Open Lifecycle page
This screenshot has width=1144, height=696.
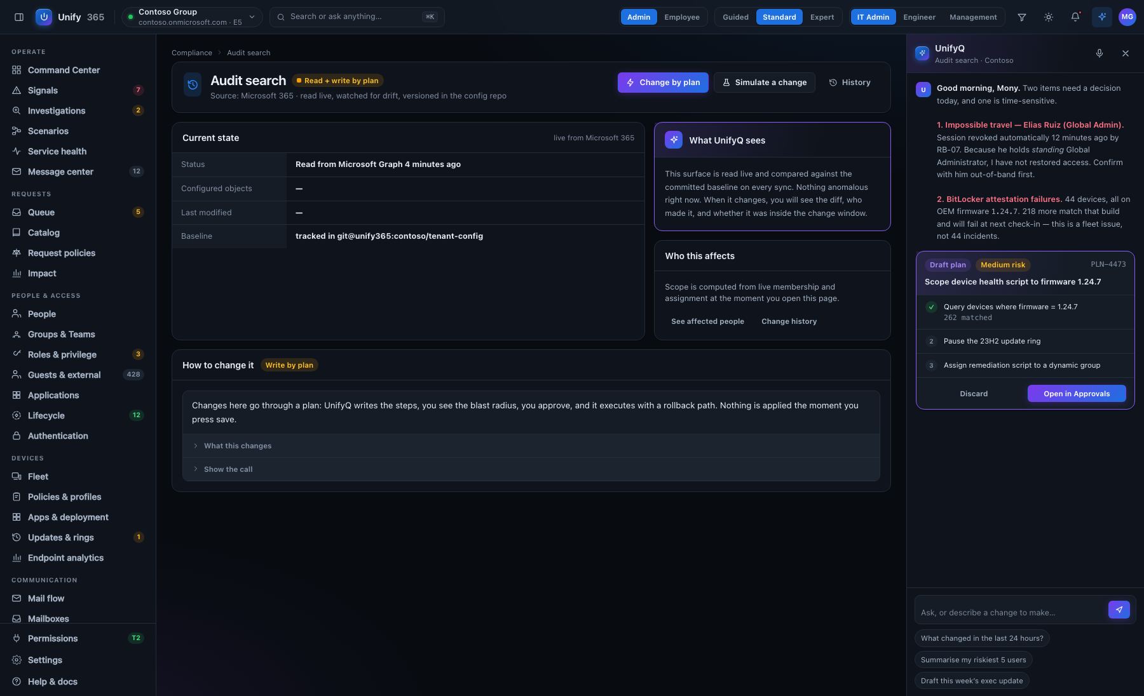click(x=78, y=415)
